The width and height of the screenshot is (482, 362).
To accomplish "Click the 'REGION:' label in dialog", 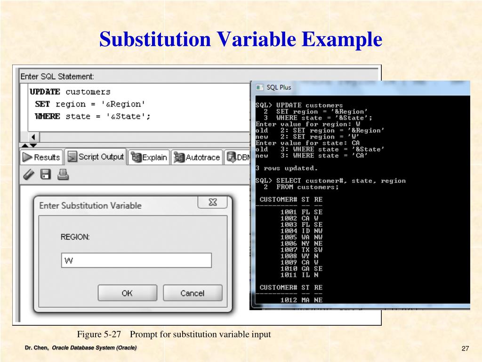I will (75, 237).
